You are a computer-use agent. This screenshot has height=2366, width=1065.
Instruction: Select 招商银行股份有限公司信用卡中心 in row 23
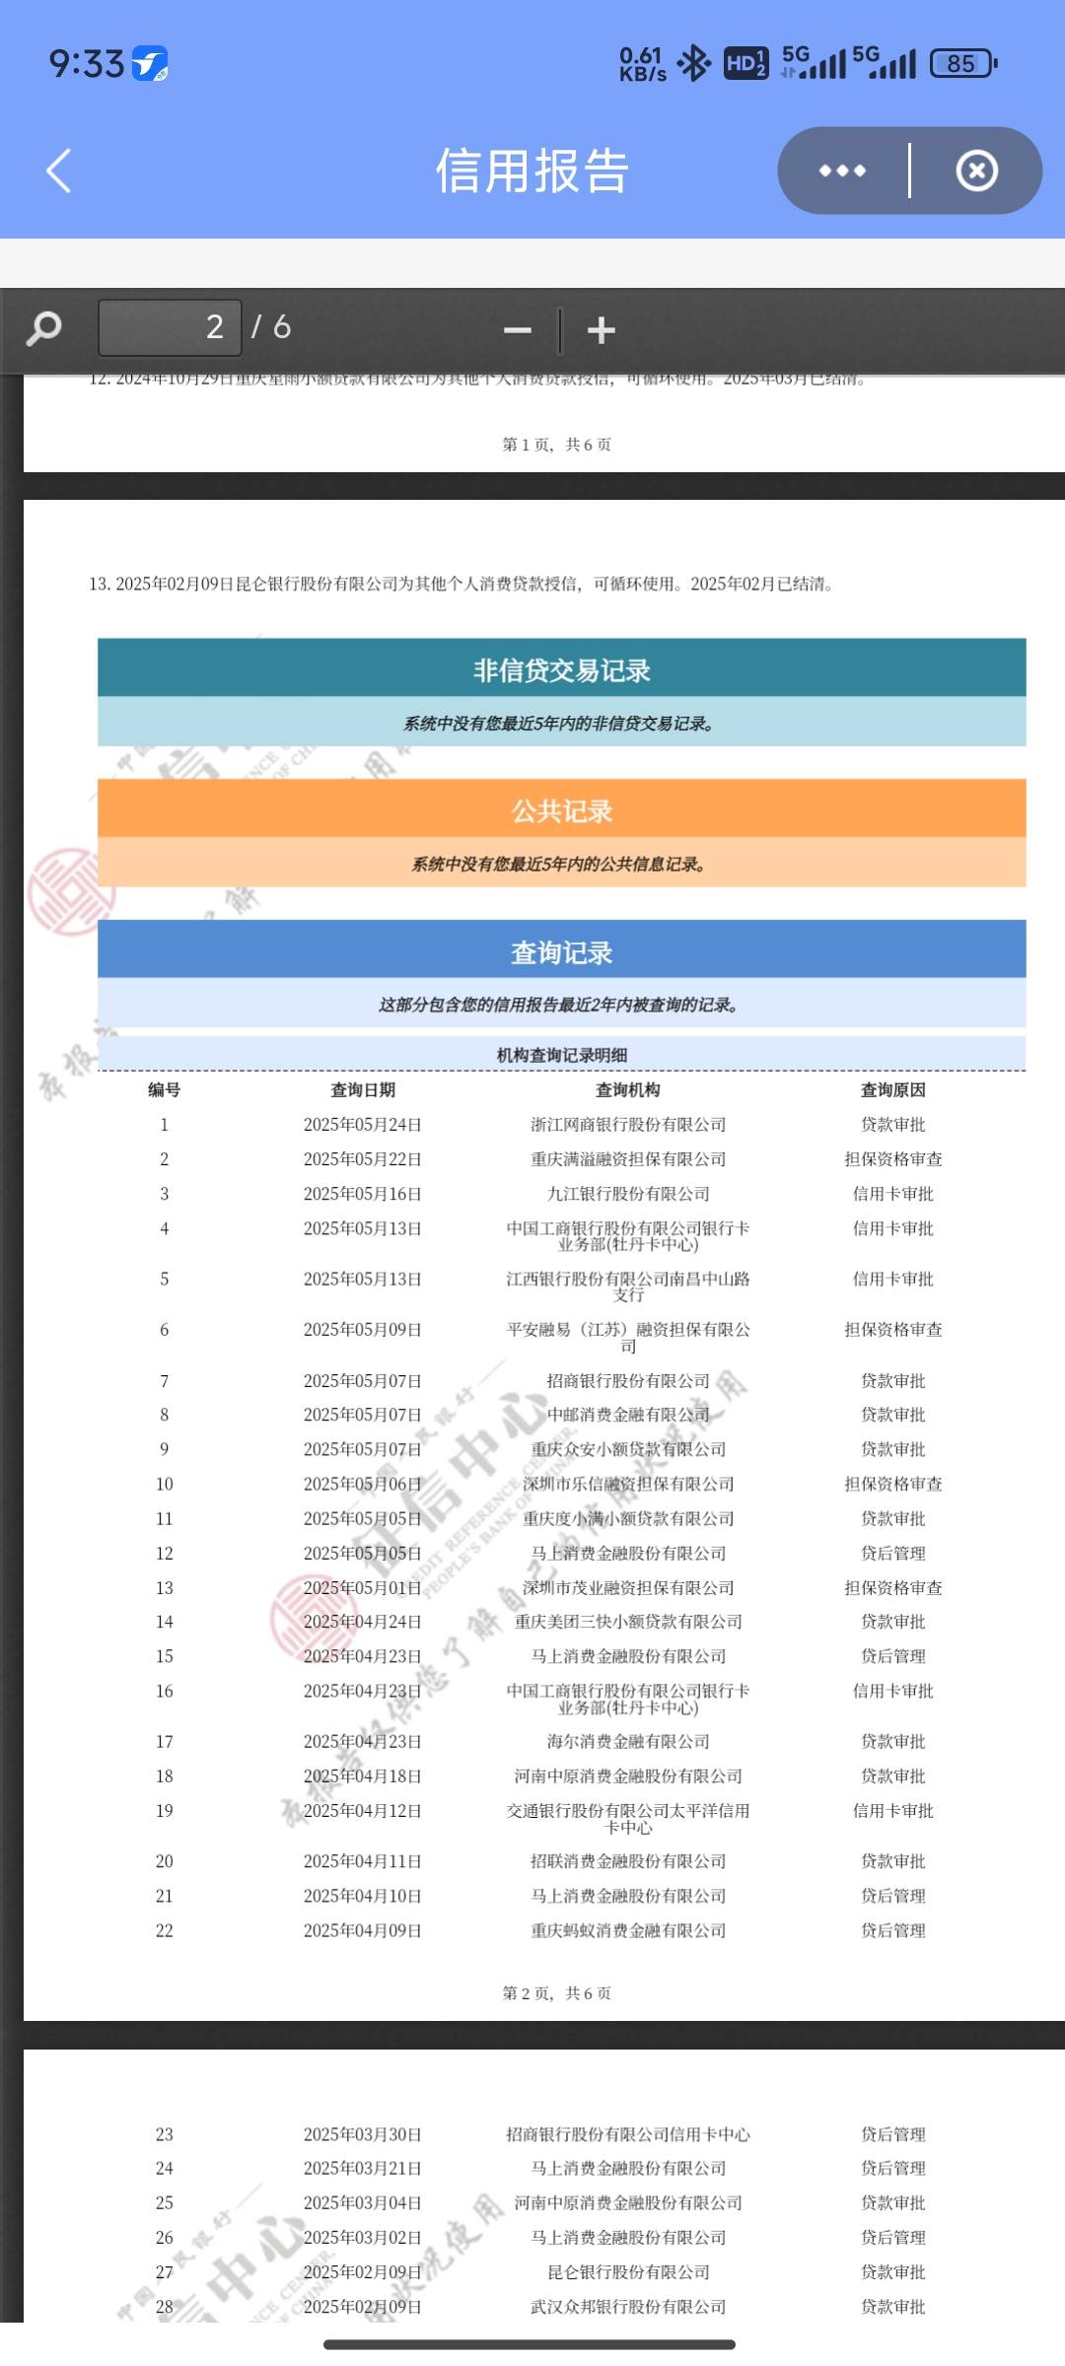coord(628,2134)
